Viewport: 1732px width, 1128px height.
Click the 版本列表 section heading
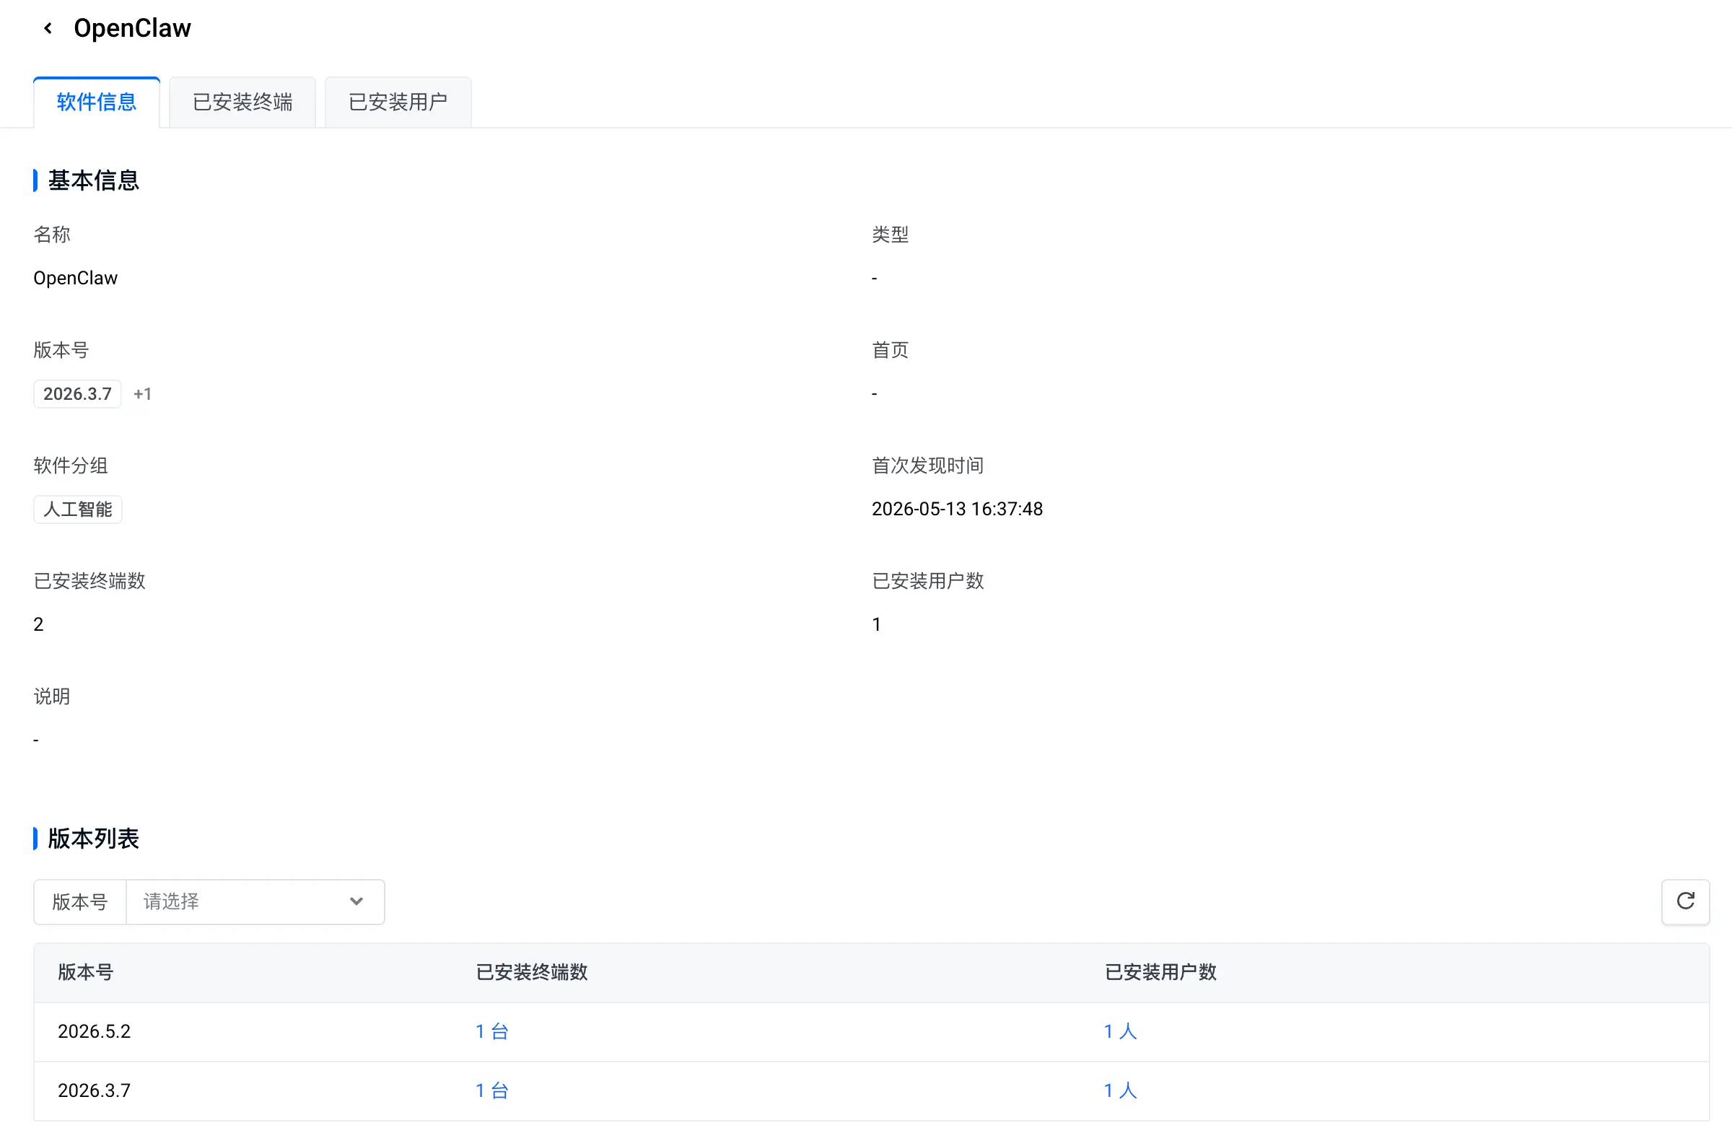click(93, 839)
